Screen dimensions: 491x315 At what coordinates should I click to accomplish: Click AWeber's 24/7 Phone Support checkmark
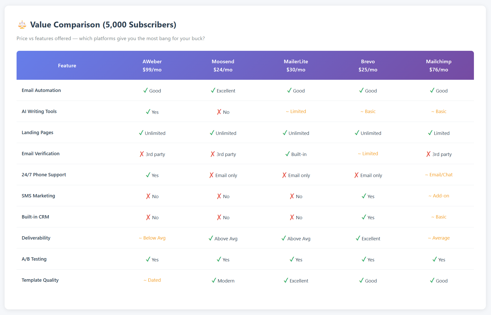(x=148, y=175)
